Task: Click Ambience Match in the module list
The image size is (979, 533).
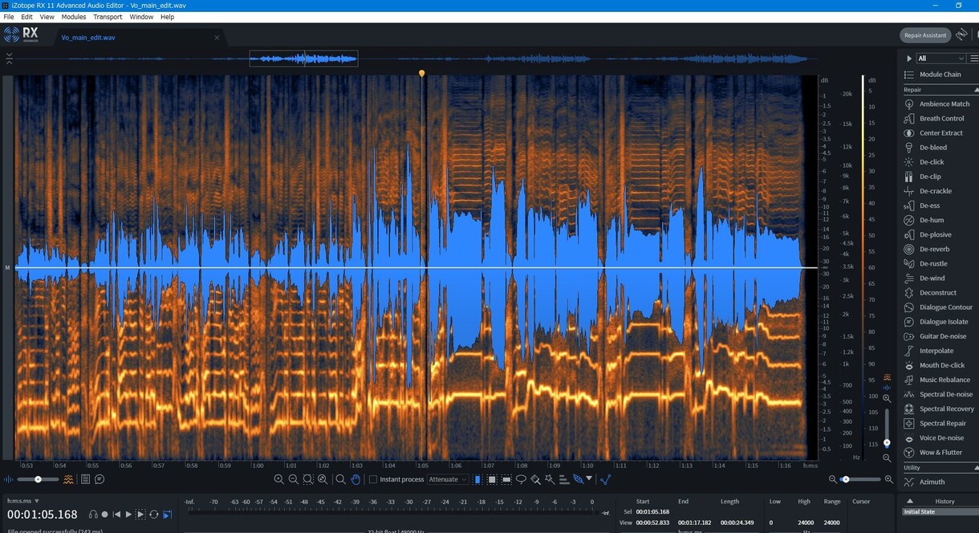Action: (x=944, y=104)
